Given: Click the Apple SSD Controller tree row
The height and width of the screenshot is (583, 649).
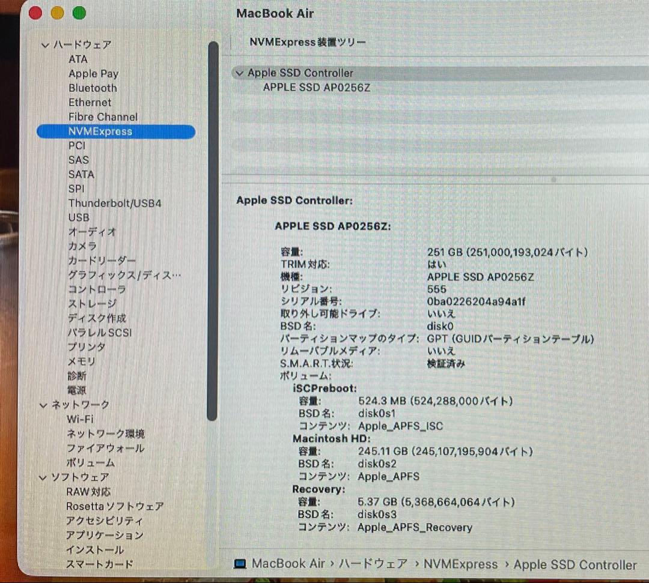Looking at the screenshot, I should [x=440, y=73].
